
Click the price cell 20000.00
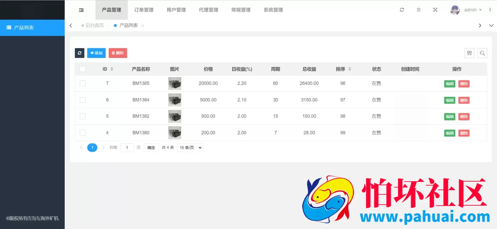point(208,83)
